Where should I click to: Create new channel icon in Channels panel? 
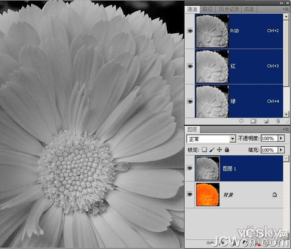(x=266, y=121)
